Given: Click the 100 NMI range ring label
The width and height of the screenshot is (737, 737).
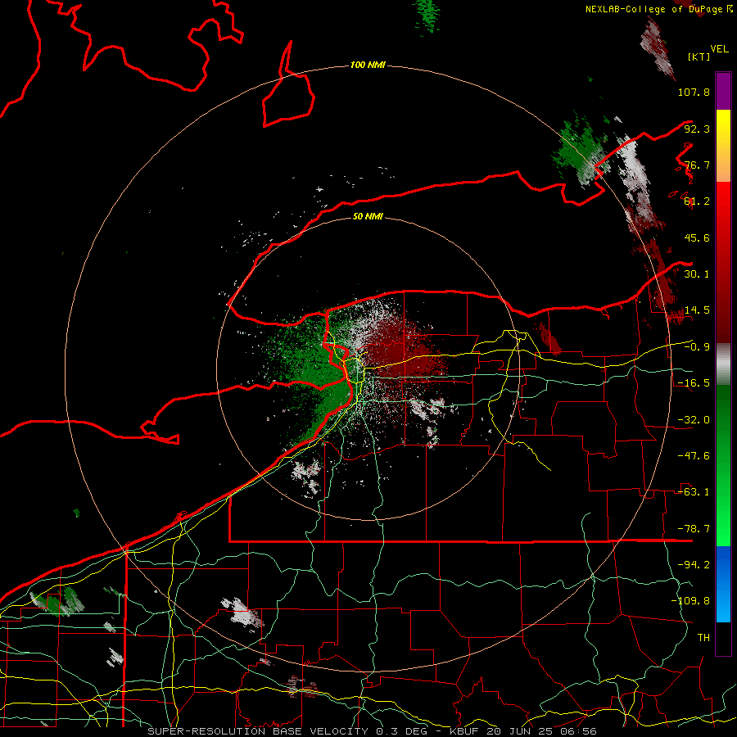Looking at the screenshot, I should coord(368,65).
